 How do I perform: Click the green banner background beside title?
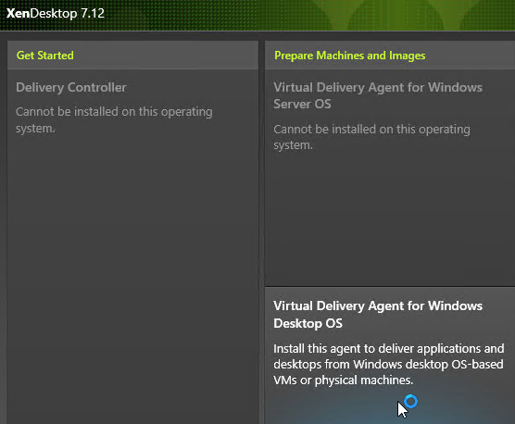tap(295, 15)
